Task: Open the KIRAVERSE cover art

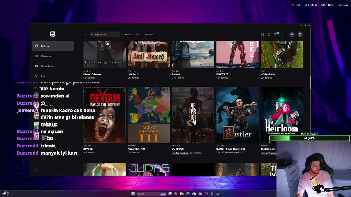Action: click(x=237, y=55)
